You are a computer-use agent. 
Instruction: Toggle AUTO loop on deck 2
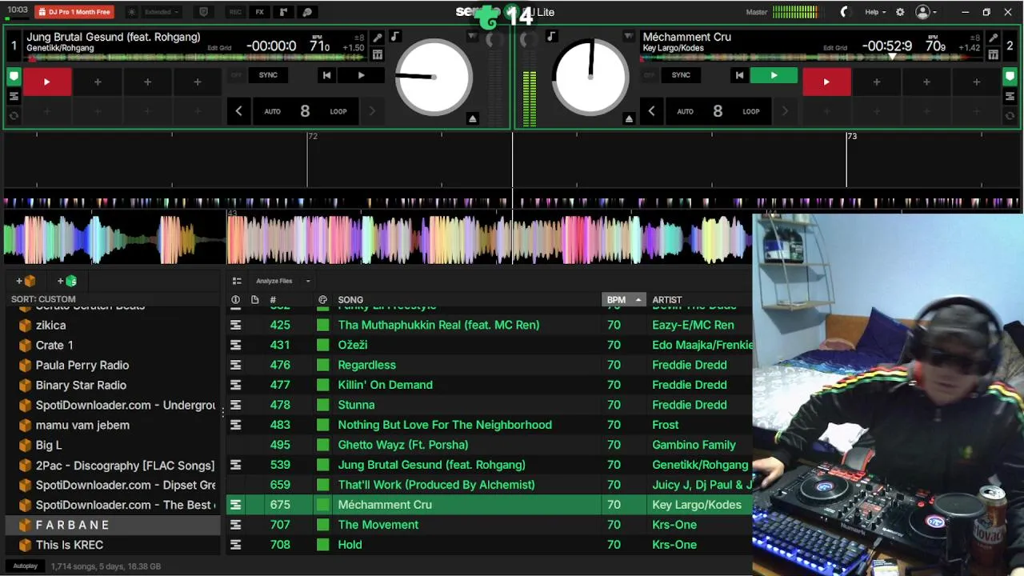pyautogui.click(x=686, y=111)
